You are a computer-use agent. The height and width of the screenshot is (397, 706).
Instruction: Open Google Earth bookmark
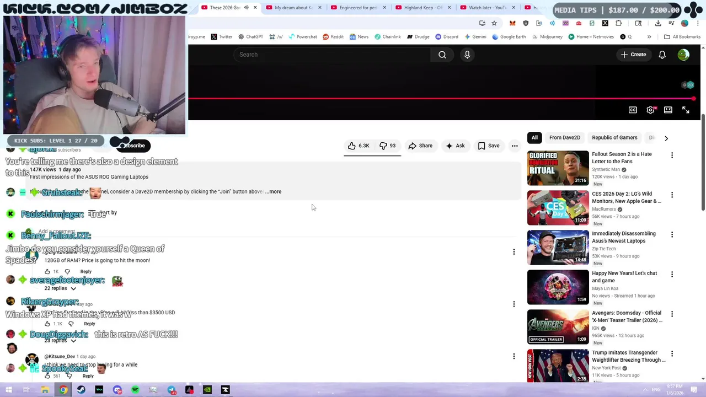[509, 37]
